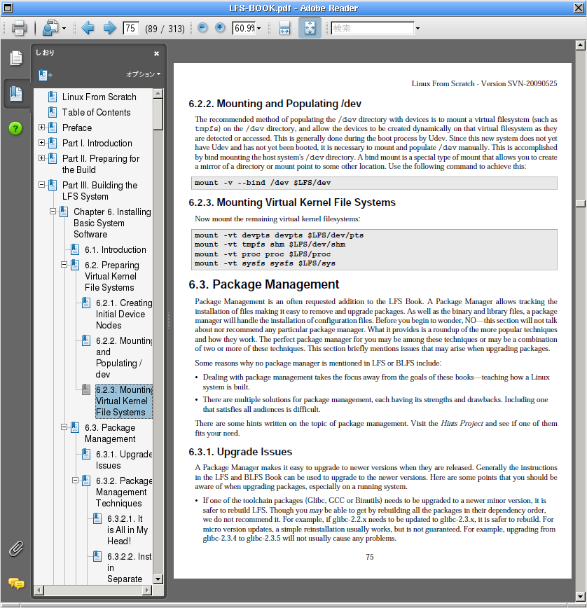Click the zoom in plus button

coord(220,27)
